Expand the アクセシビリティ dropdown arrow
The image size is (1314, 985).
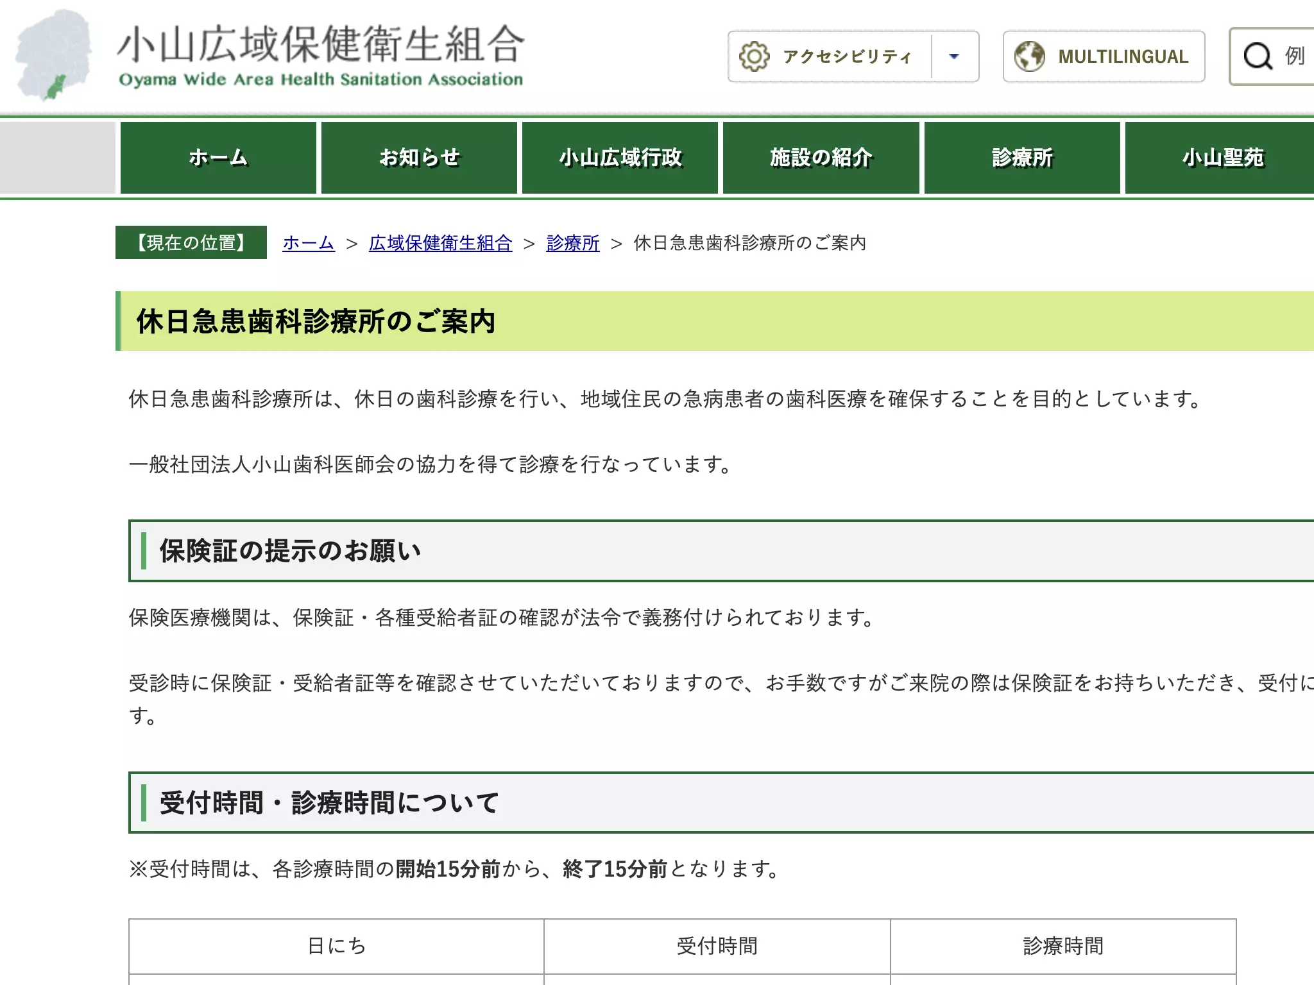click(954, 56)
